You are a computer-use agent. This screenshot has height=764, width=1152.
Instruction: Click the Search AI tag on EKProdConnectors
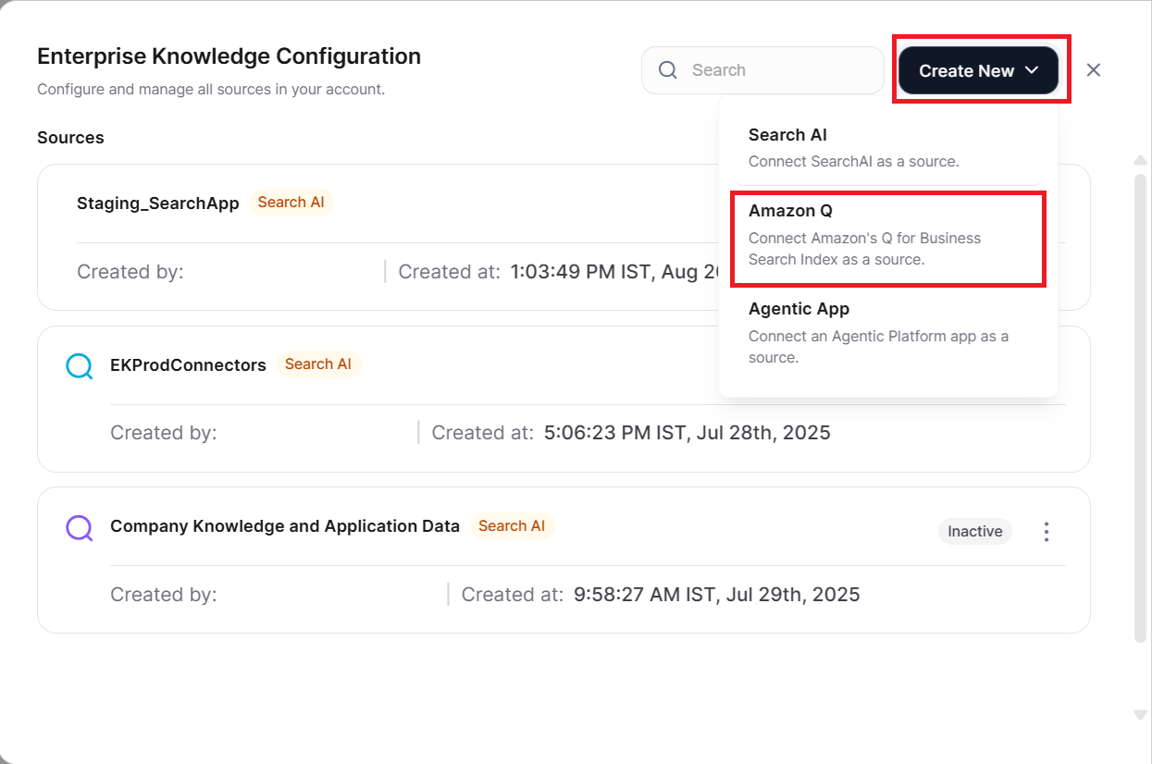pos(318,364)
